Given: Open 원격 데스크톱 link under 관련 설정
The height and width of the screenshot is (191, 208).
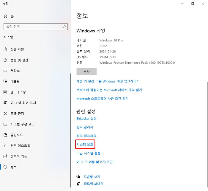Looking at the screenshot, I should coord(86,136).
